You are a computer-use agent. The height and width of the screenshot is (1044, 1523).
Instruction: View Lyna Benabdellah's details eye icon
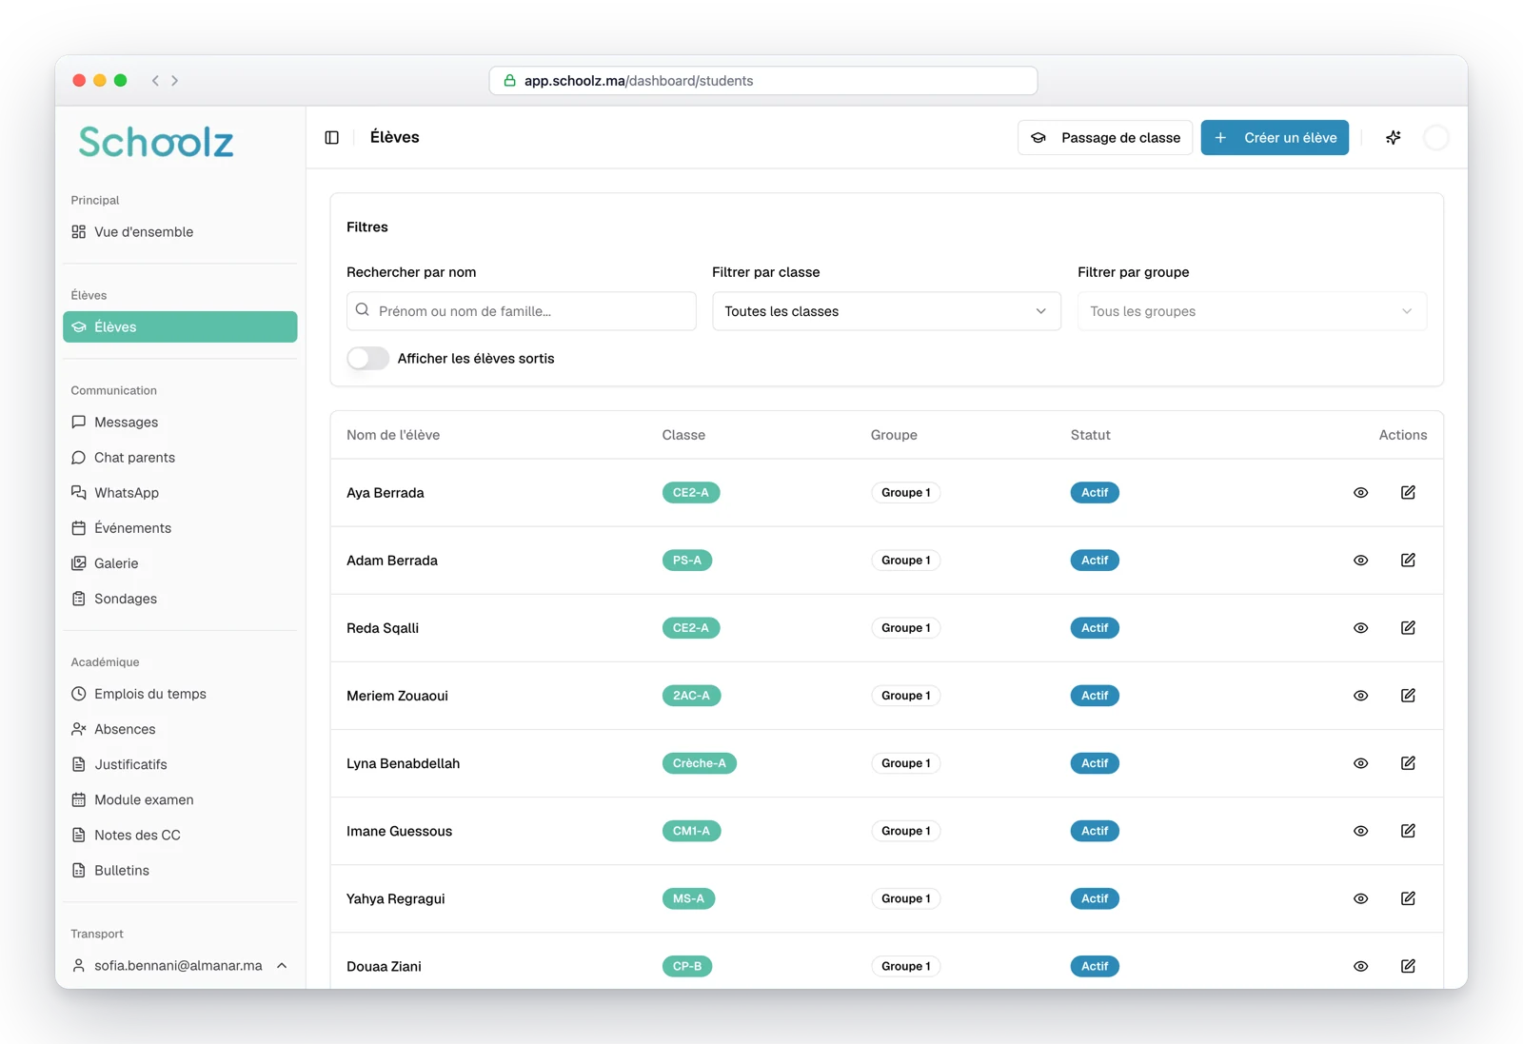coord(1360,762)
